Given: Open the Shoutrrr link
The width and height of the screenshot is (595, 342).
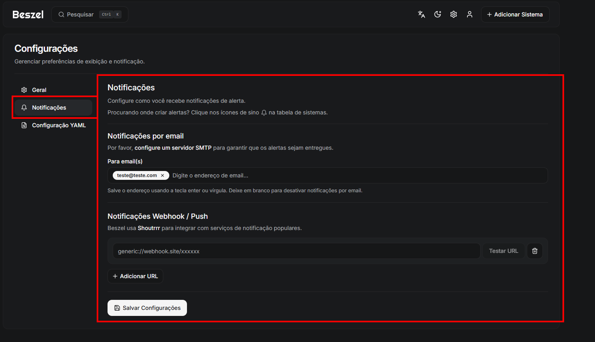Looking at the screenshot, I should (149, 228).
